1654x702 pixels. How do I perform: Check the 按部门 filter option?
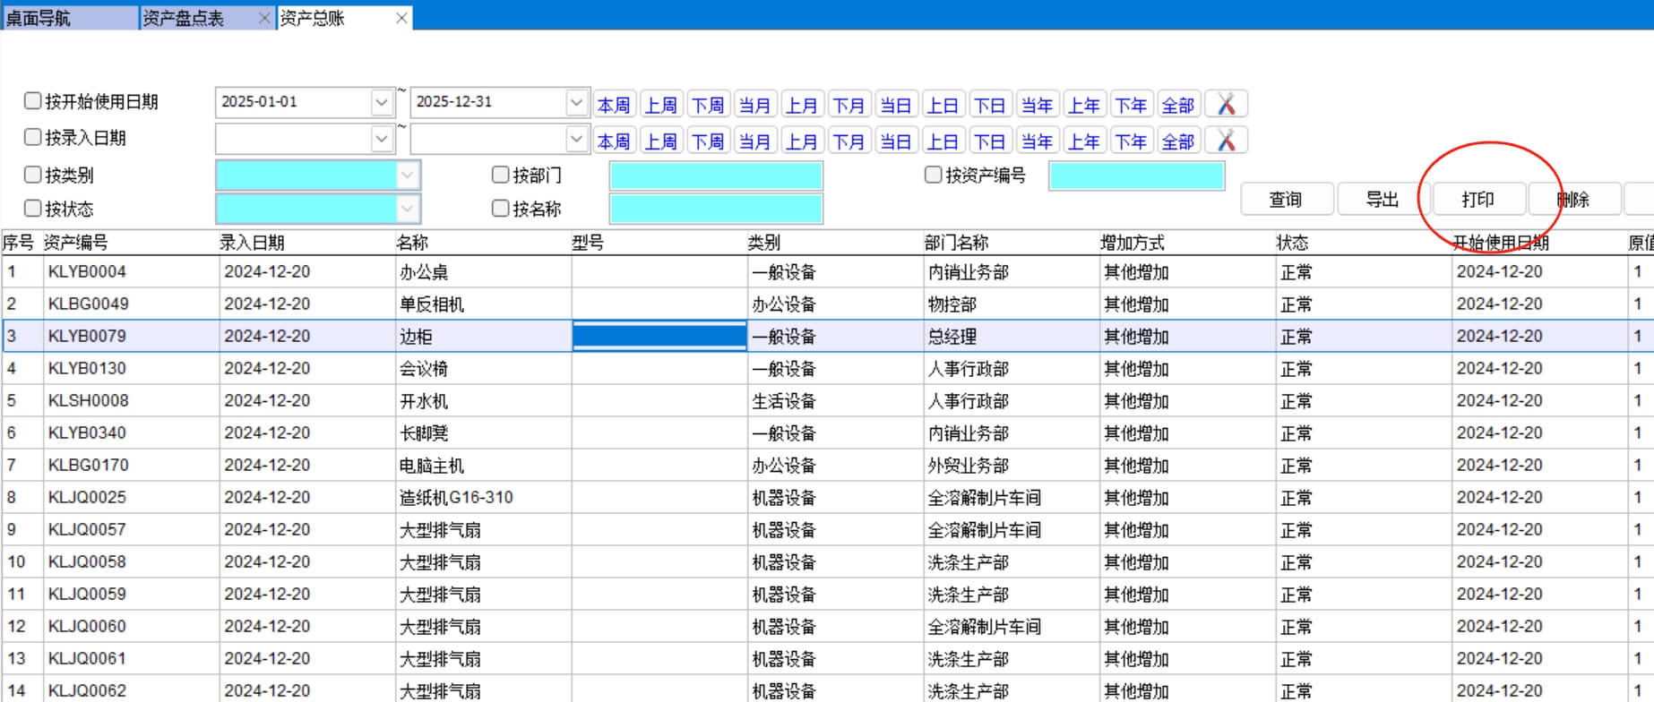point(501,175)
